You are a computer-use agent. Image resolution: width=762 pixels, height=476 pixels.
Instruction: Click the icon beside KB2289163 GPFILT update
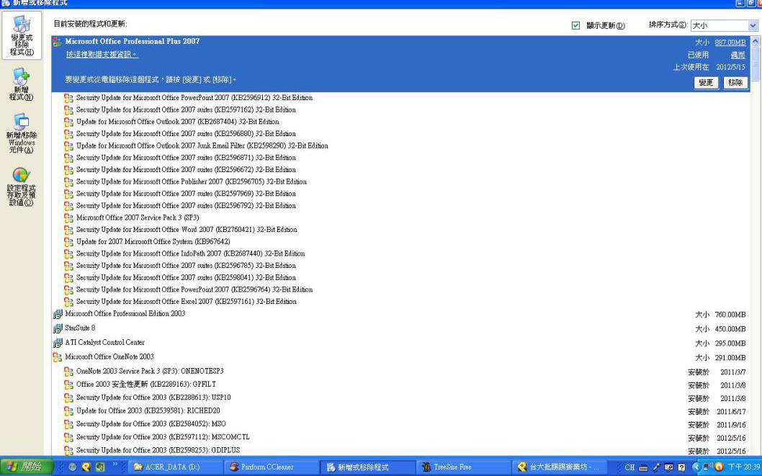(68, 385)
